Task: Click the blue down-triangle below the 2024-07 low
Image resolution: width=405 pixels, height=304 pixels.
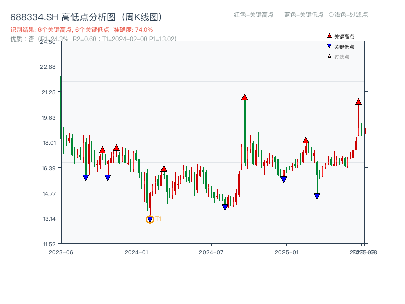Action: point(225,206)
